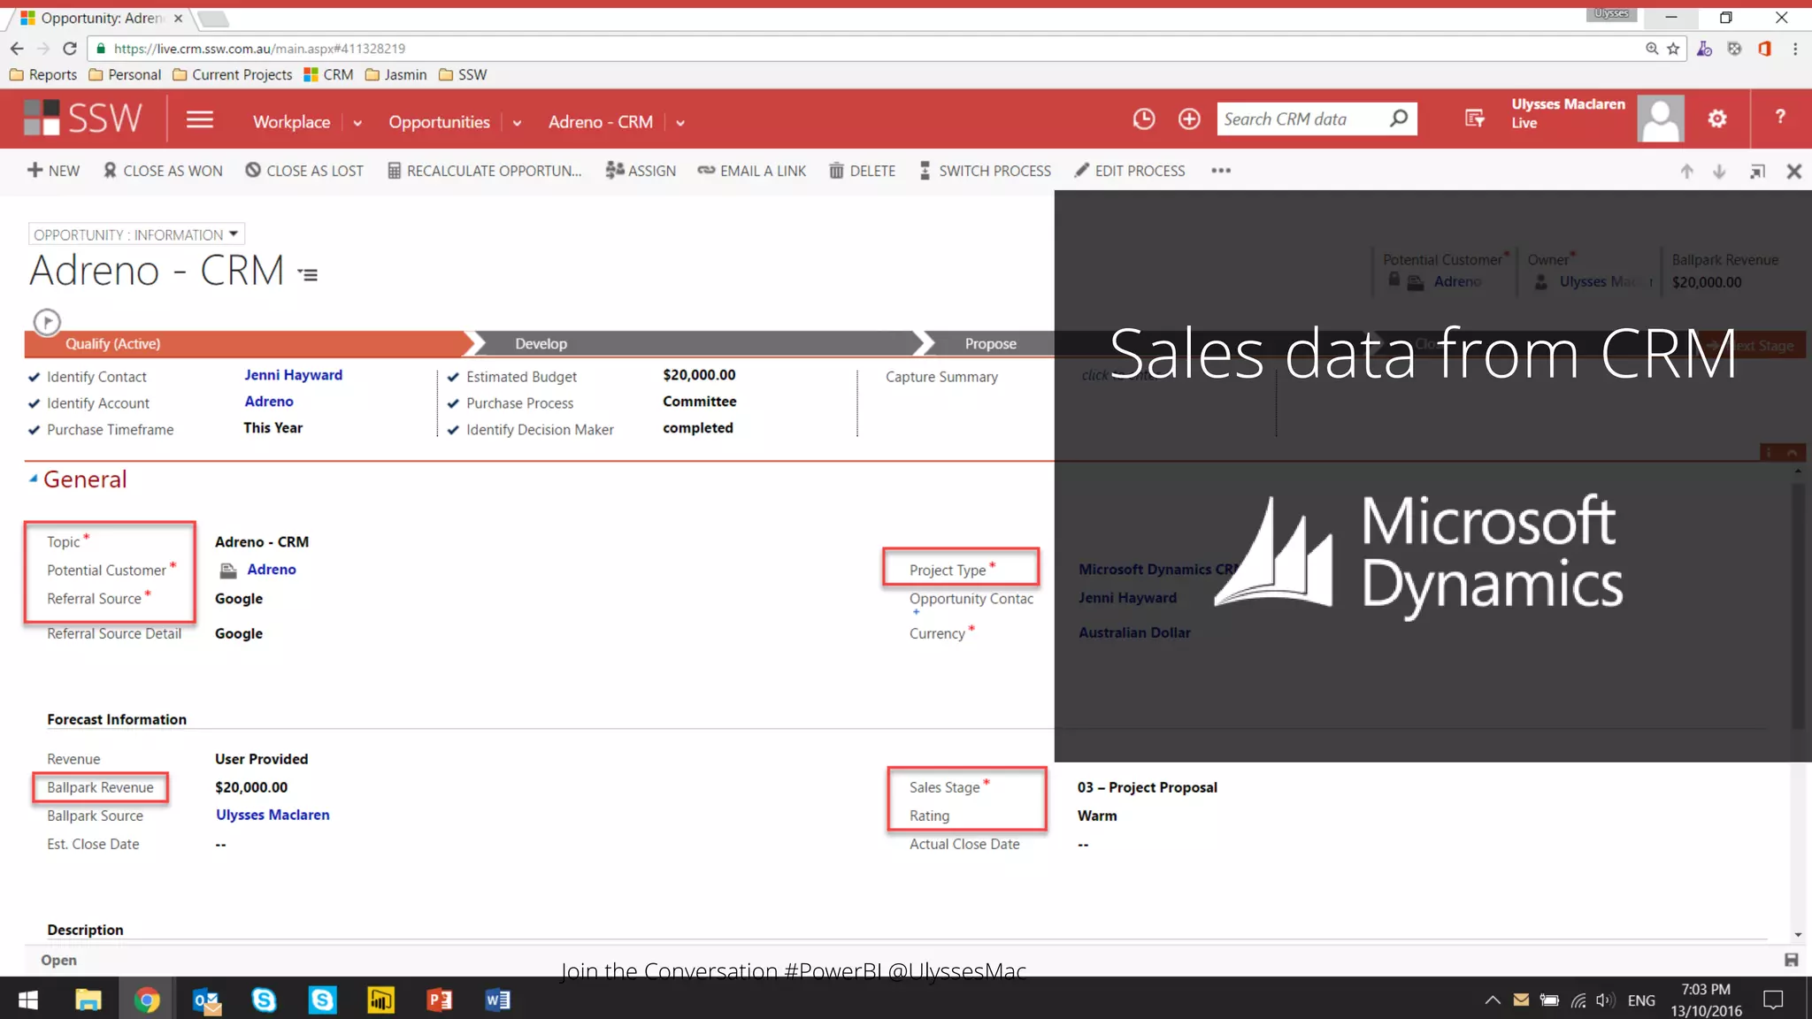This screenshot has width=1812, height=1019.
Task: Toggle the Identify Account checkmark
Action: 34,403
